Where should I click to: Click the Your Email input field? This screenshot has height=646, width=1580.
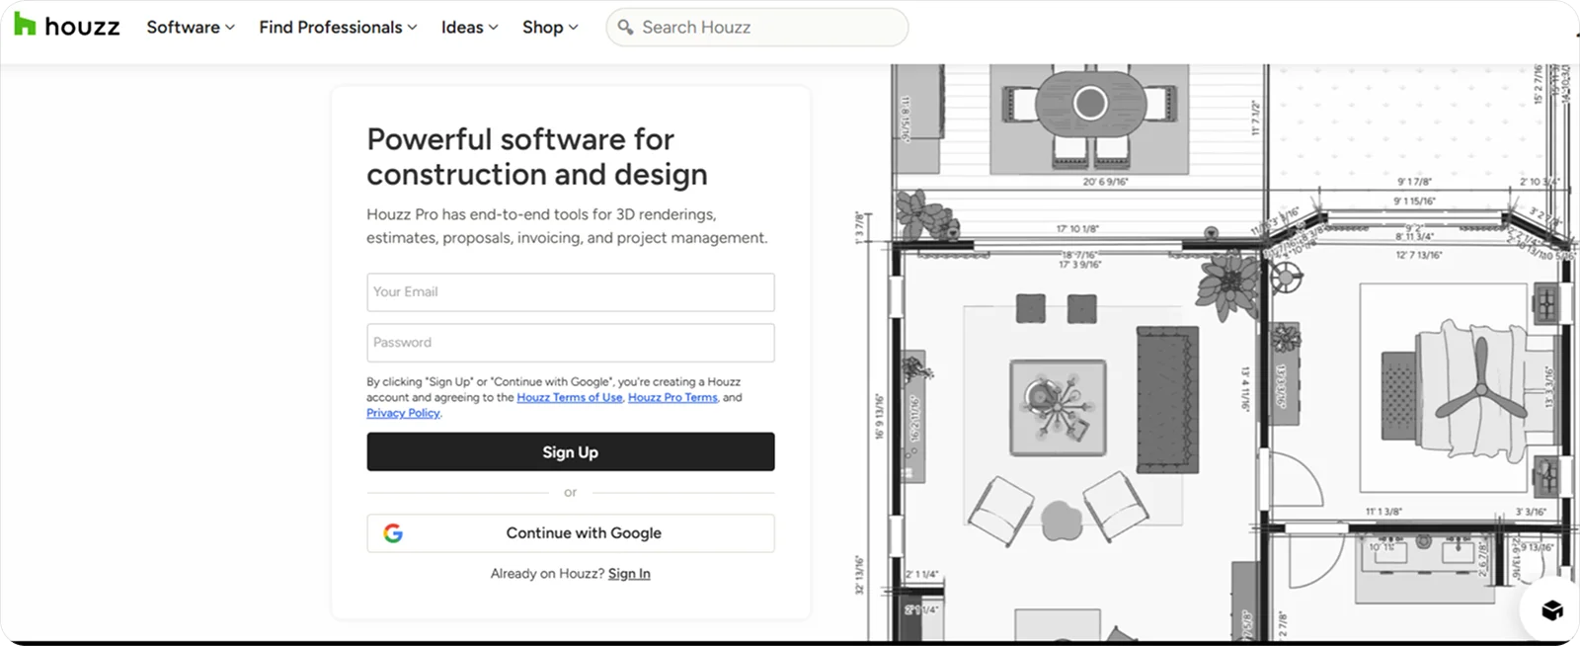[571, 292]
